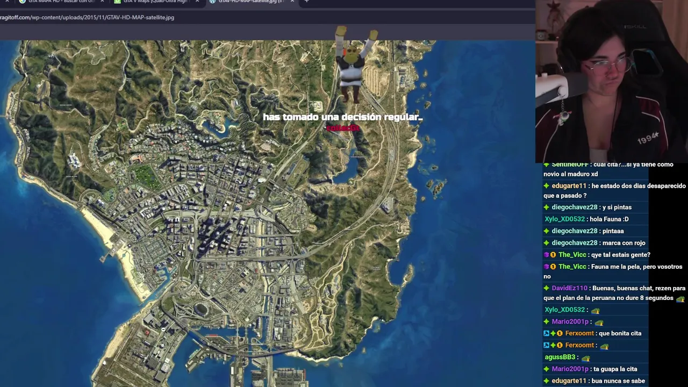Click the 'ta guapa la cita' chat text
Screen dimensions: 688x387
[x=615, y=369]
